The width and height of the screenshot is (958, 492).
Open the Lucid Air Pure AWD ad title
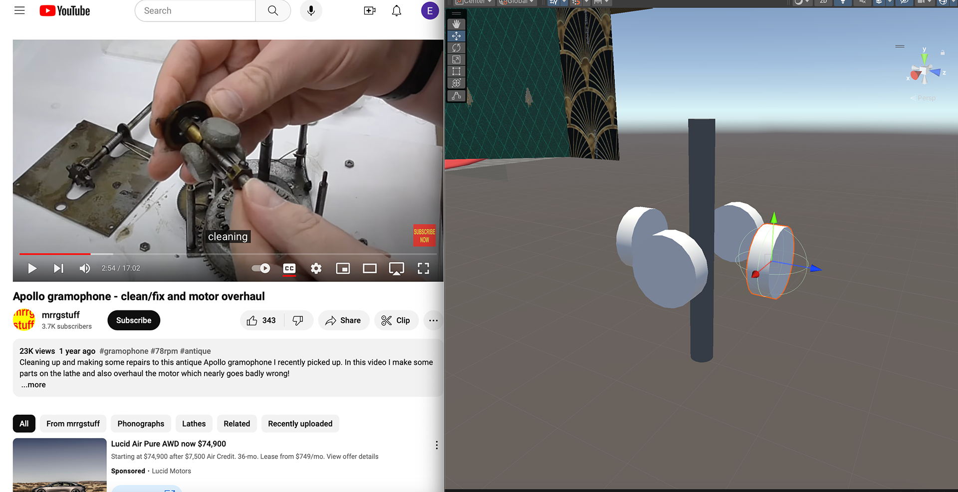[169, 444]
